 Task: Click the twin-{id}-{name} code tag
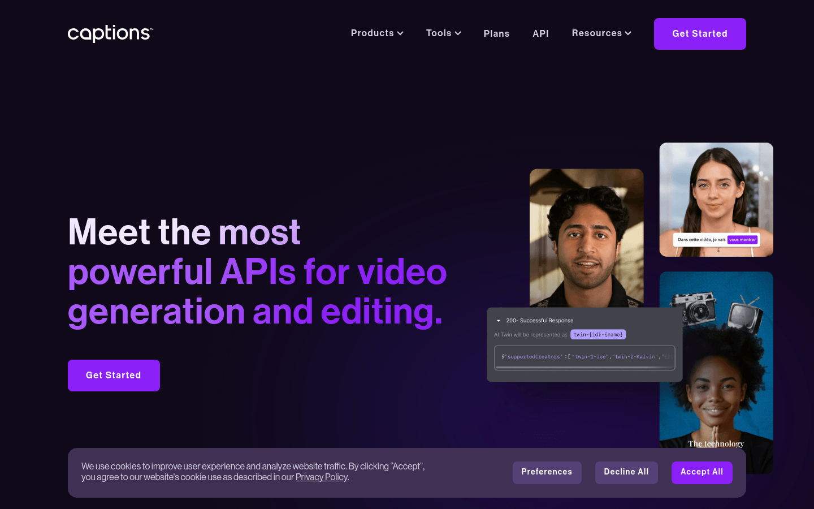pyautogui.click(x=598, y=335)
